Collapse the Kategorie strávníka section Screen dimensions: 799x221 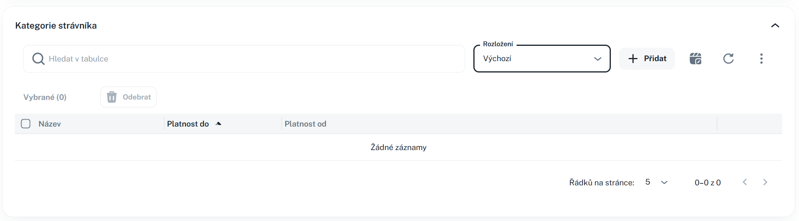[x=775, y=25]
